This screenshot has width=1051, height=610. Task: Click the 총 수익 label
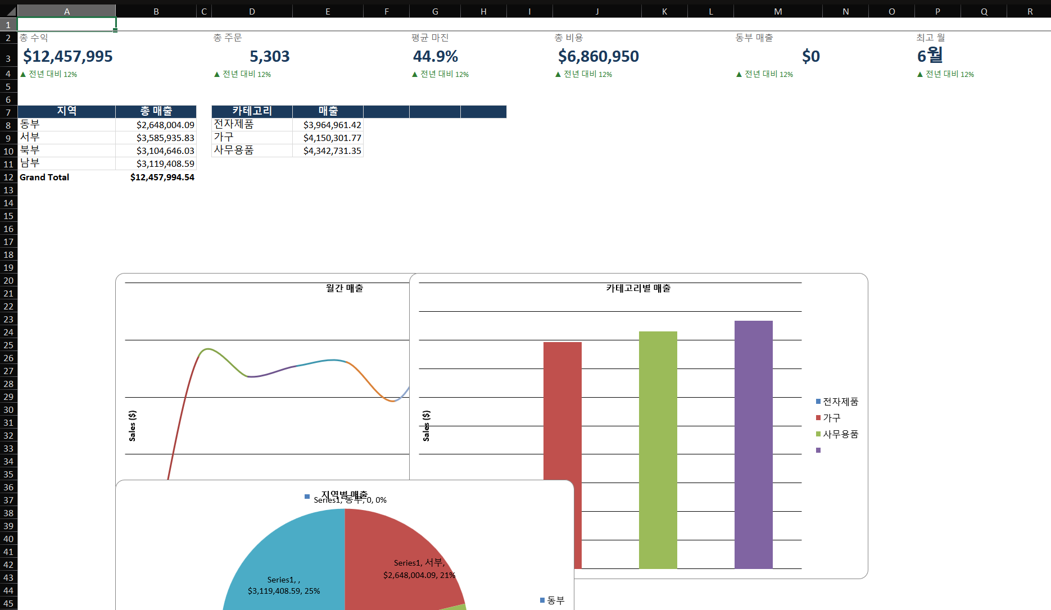pyautogui.click(x=34, y=38)
